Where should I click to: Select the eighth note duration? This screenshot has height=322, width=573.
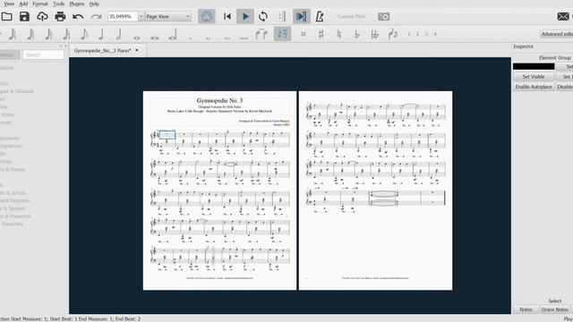coord(84,34)
